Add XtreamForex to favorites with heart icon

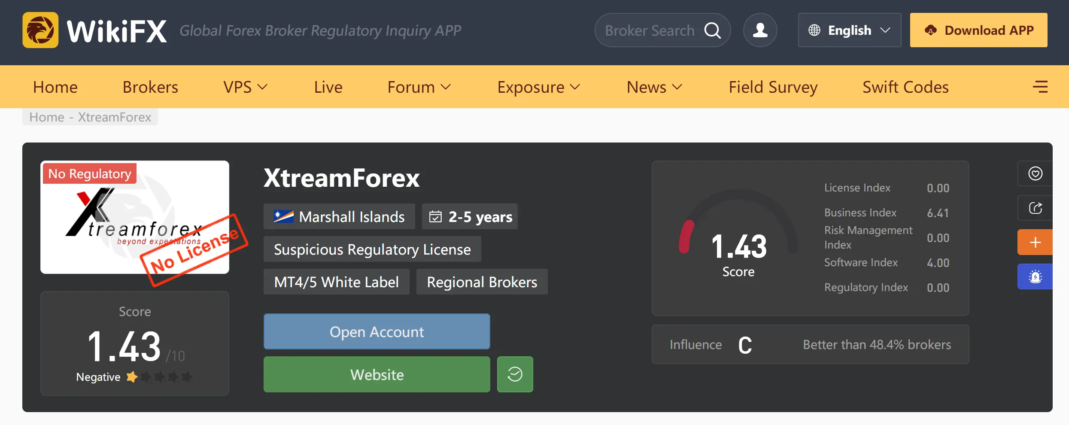click(x=1035, y=173)
